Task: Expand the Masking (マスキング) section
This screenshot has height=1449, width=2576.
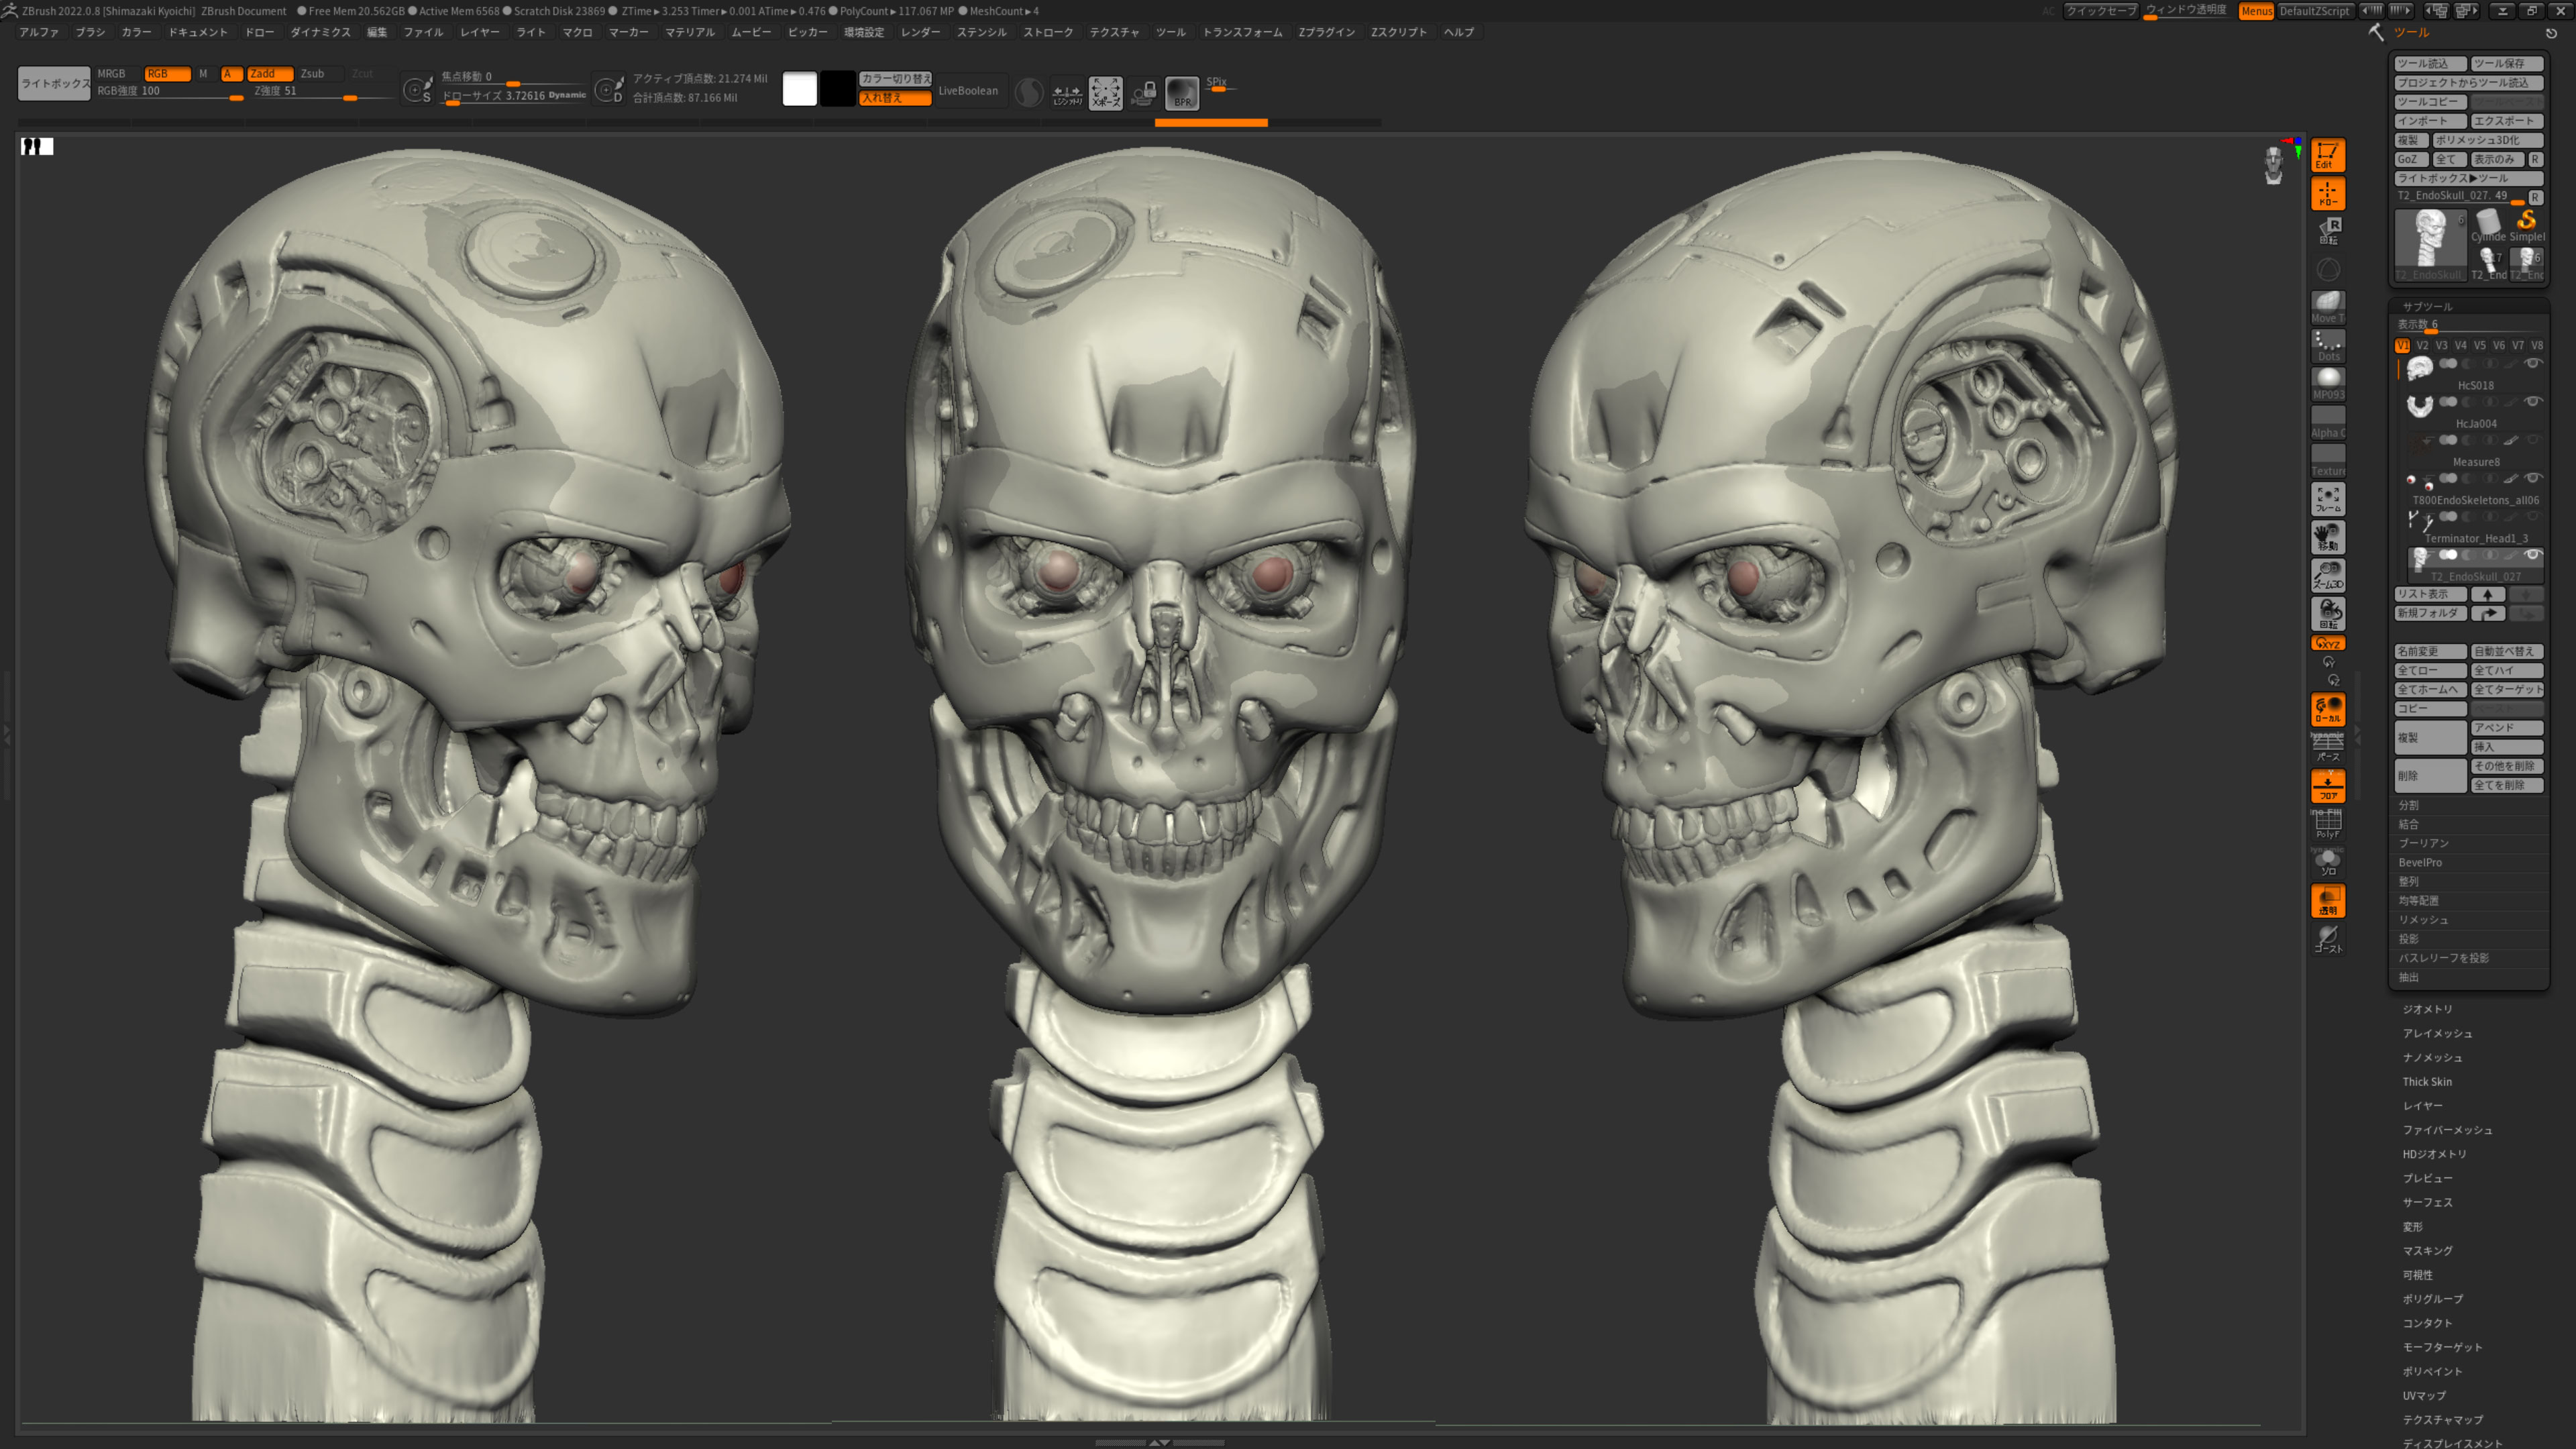Action: 2427,1250
